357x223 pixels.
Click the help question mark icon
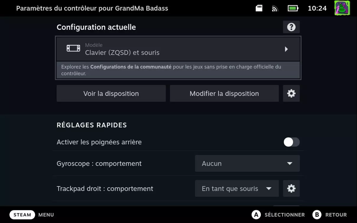click(x=291, y=27)
